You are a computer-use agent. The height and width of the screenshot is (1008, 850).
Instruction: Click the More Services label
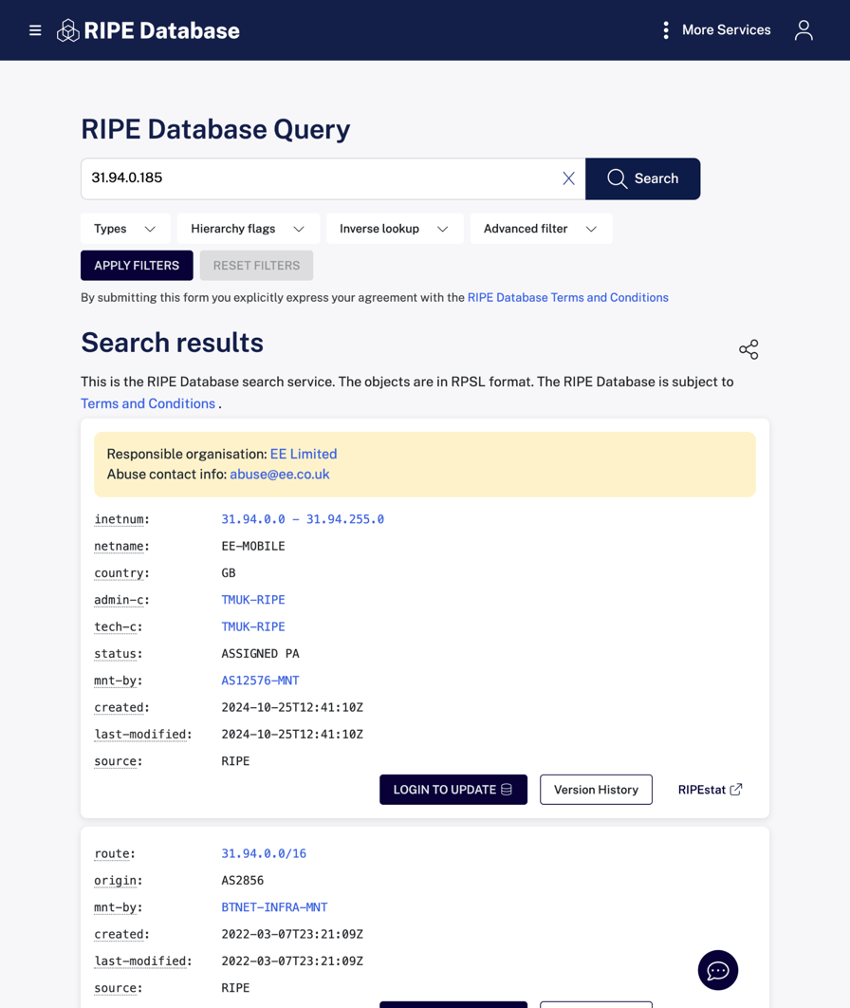tap(726, 30)
